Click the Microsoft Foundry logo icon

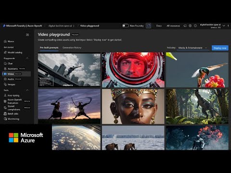click(x=4, y=26)
